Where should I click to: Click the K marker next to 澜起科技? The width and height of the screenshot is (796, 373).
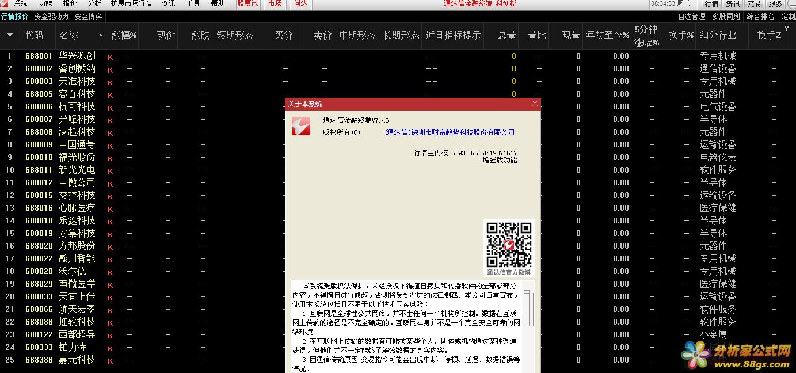[111, 133]
